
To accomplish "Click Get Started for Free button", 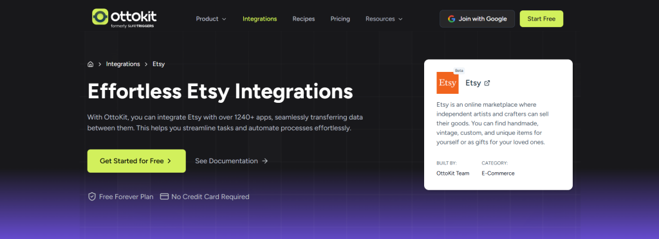I will pos(136,161).
